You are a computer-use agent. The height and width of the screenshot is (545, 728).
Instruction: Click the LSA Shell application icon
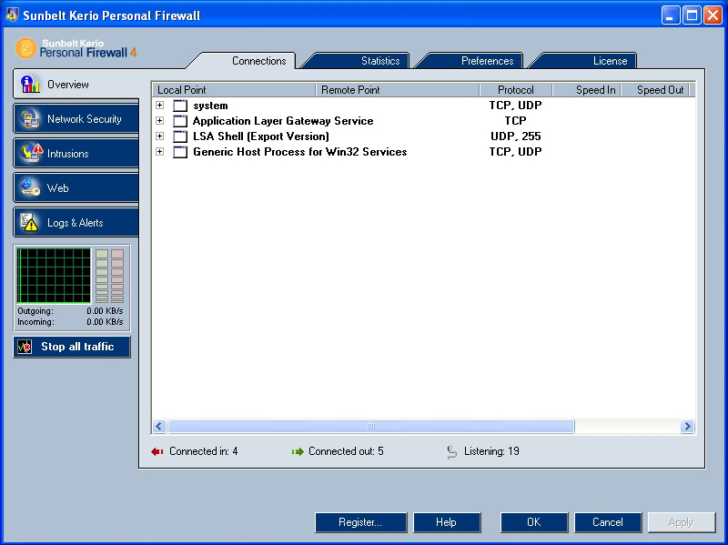point(180,136)
